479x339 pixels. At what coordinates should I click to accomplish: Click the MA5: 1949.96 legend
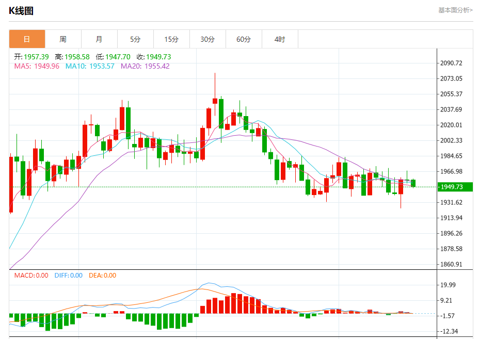[37, 66]
